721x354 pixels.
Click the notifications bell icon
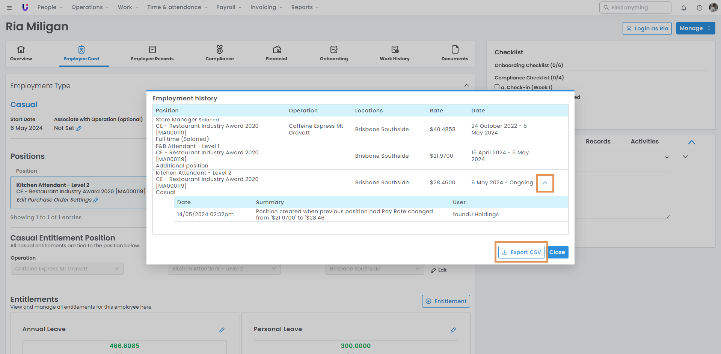point(684,7)
